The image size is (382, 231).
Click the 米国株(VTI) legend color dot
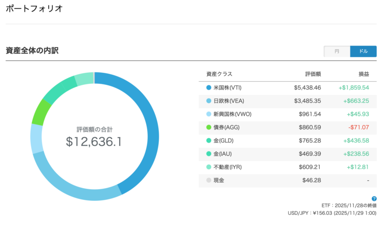[209, 87]
